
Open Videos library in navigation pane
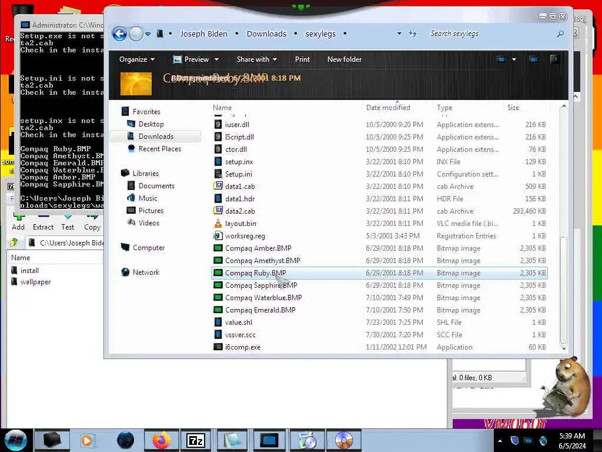coord(149,223)
